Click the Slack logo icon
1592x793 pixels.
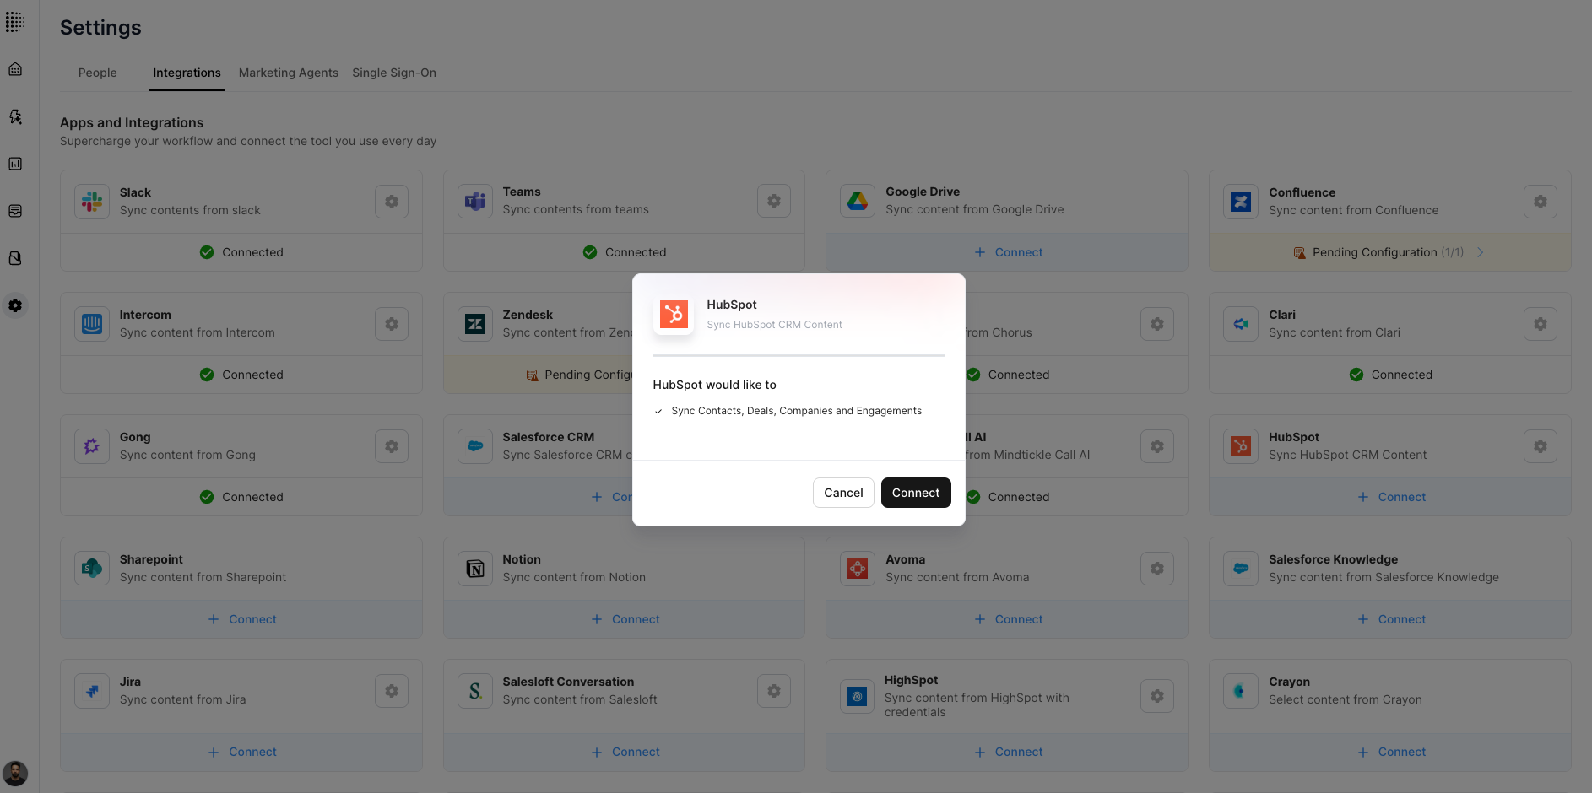pos(92,202)
